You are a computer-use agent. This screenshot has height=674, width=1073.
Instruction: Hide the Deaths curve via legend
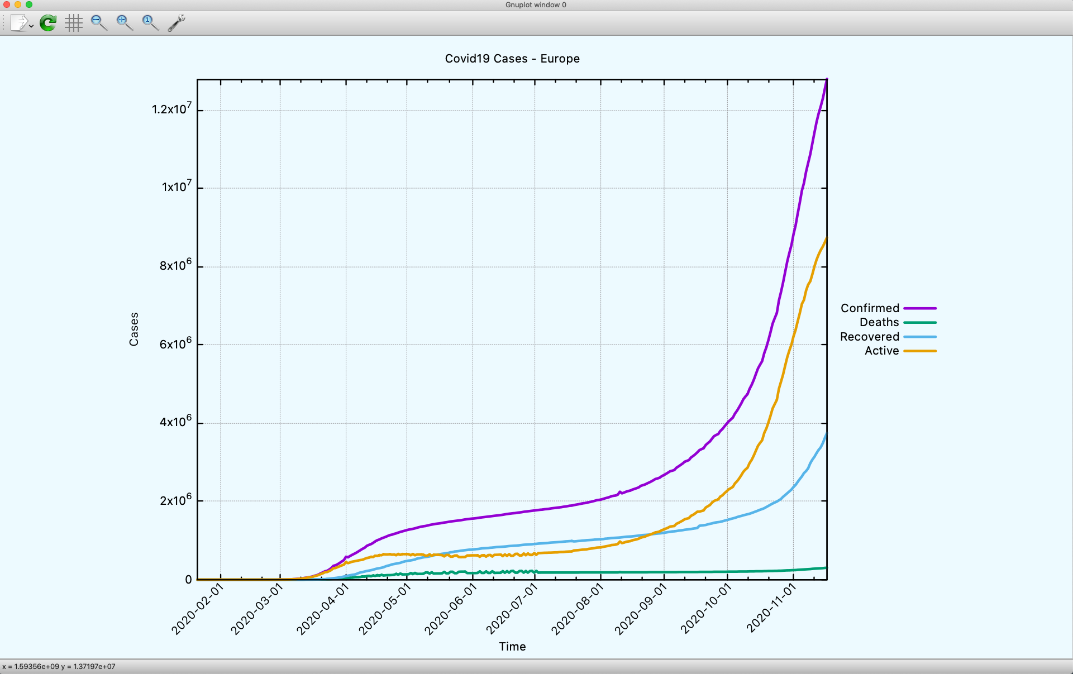click(879, 322)
